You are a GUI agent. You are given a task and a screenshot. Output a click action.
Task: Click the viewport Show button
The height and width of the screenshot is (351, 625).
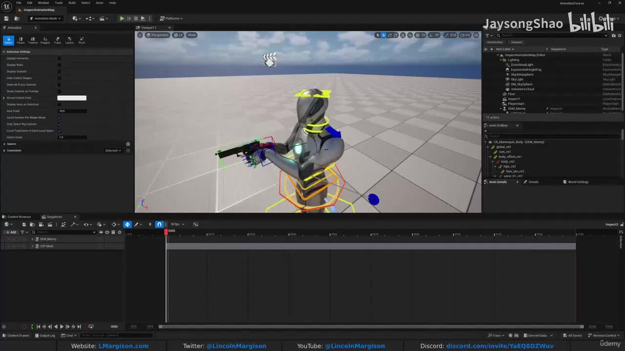tap(191, 35)
